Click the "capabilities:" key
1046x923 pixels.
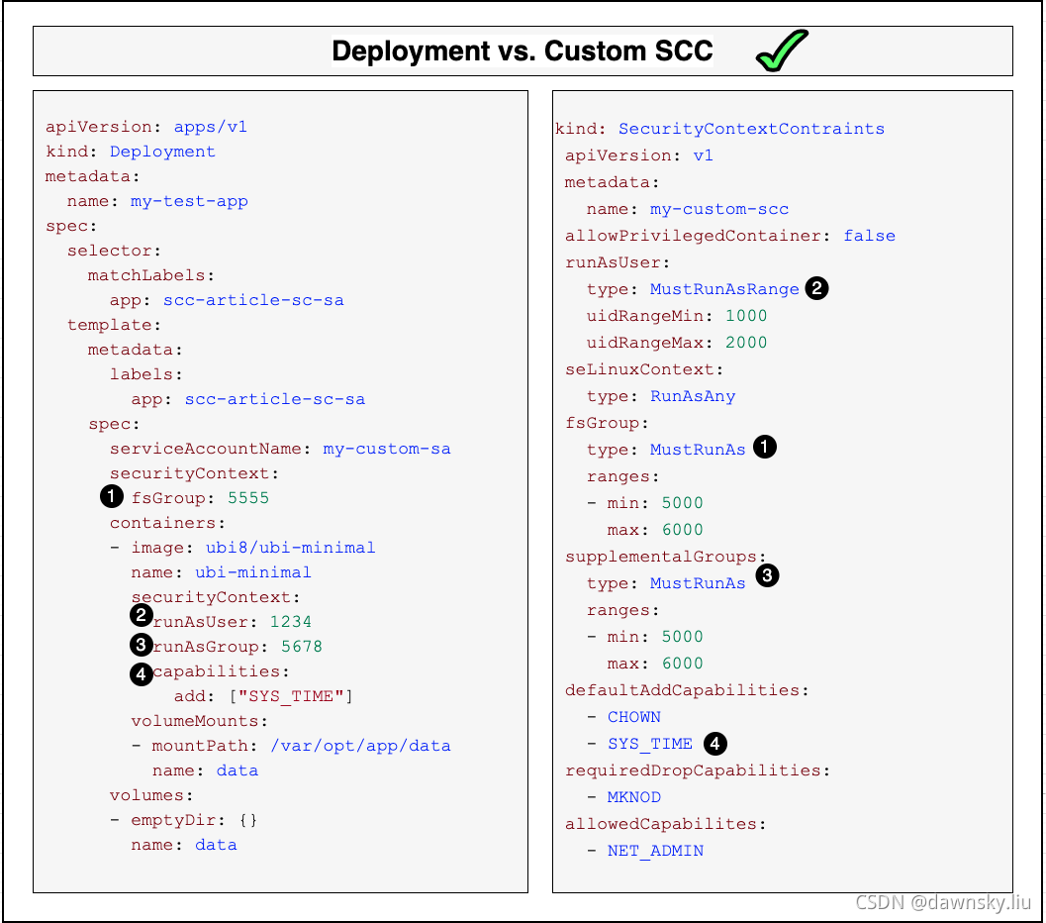(x=221, y=670)
